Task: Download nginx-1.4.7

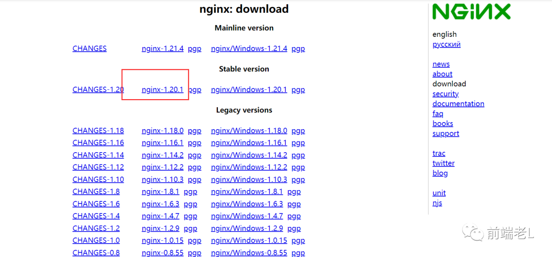Action: coord(160,216)
